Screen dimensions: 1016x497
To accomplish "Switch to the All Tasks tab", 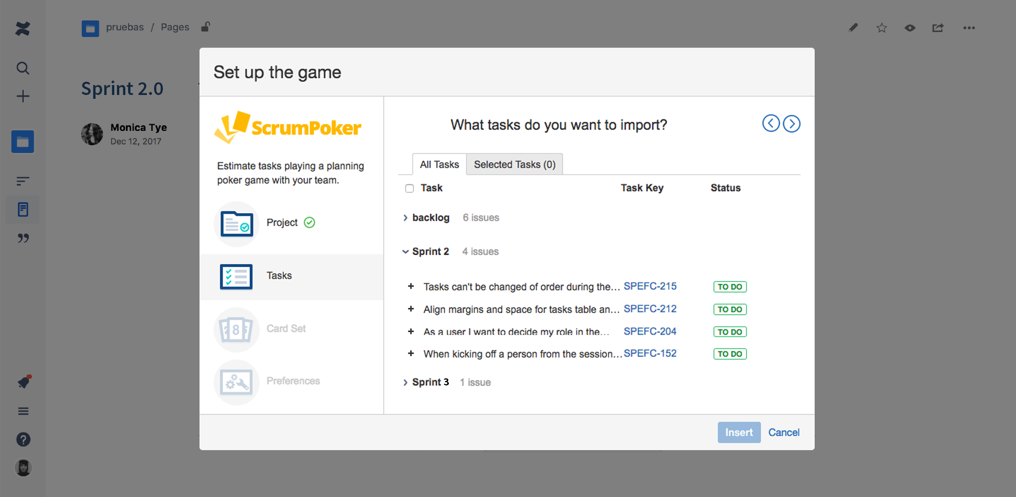I will (x=440, y=164).
